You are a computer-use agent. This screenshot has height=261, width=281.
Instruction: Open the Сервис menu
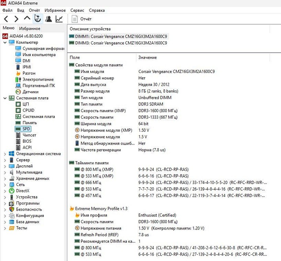(77, 10)
